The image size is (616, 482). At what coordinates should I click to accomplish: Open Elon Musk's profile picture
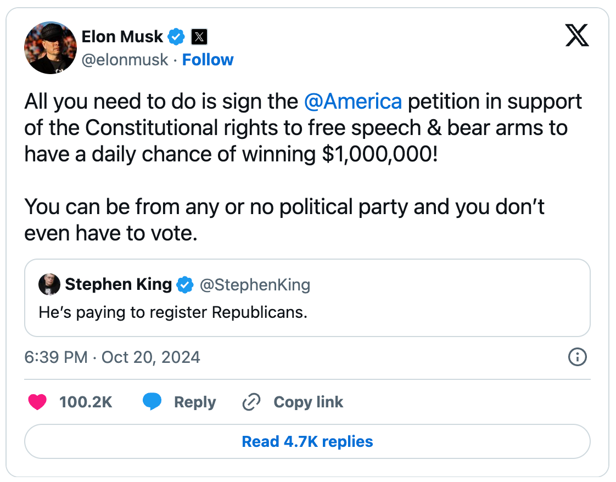tap(51, 48)
